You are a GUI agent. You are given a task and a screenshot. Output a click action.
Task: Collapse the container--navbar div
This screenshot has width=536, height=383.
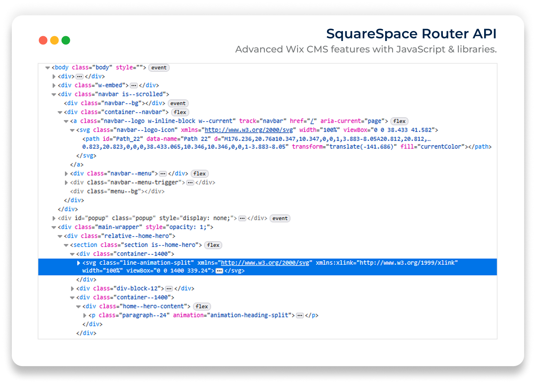[60, 112]
